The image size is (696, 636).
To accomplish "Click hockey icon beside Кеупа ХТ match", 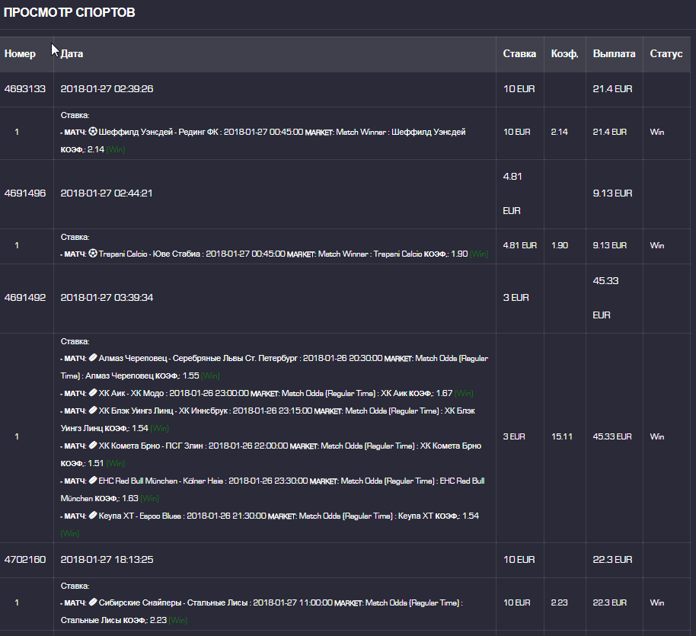I will 93,516.
